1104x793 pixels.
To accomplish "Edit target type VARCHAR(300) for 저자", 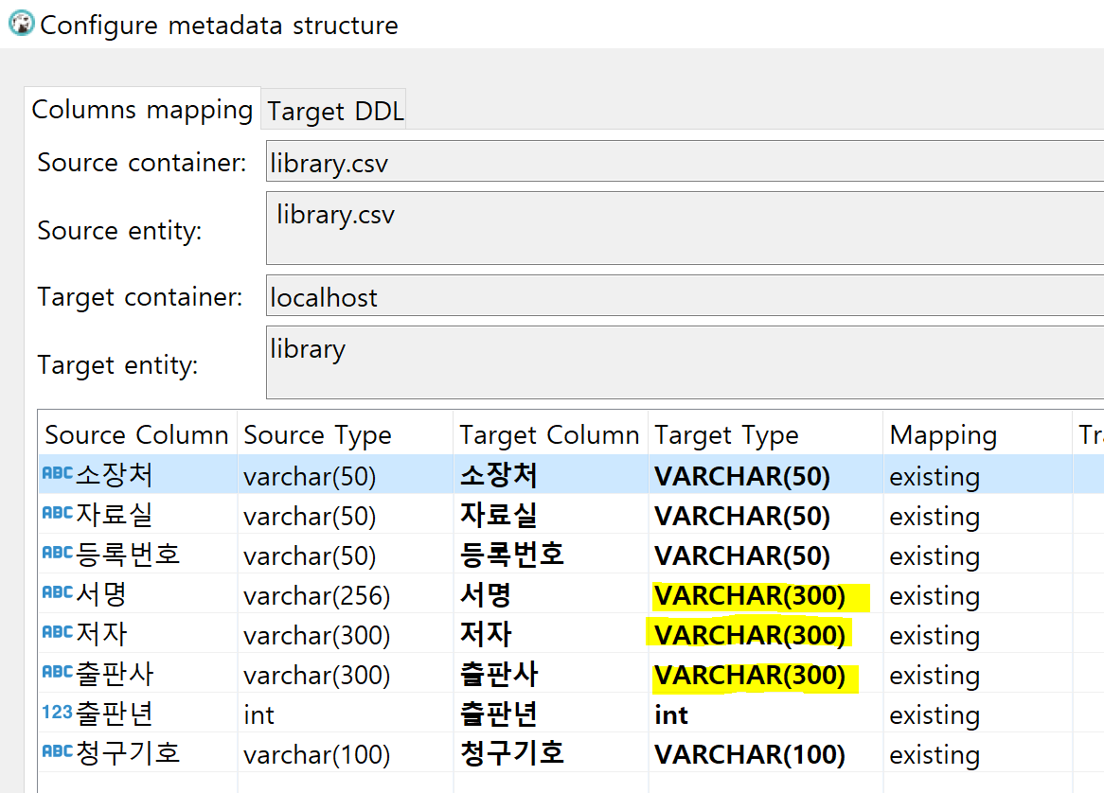I will [750, 635].
